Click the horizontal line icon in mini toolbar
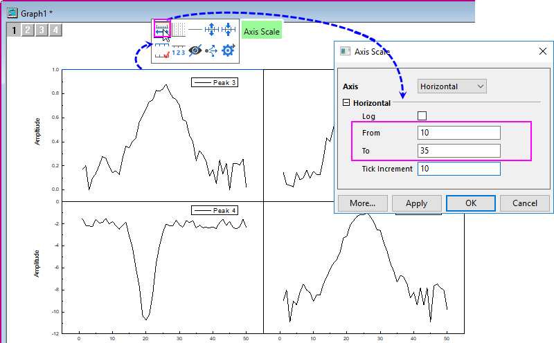 pos(196,30)
